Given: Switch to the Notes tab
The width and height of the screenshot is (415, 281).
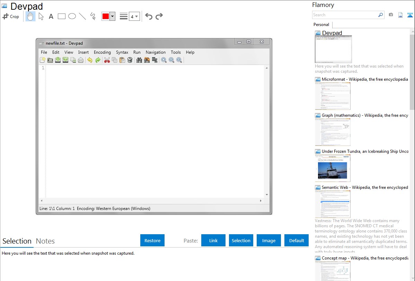Looking at the screenshot, I should [45, 241].
